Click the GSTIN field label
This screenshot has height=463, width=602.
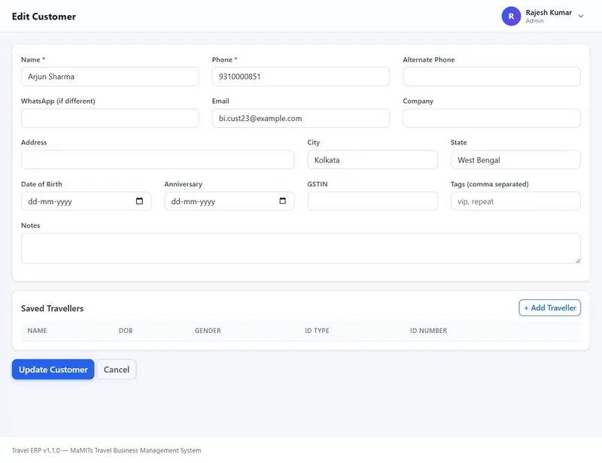(318, 184)
